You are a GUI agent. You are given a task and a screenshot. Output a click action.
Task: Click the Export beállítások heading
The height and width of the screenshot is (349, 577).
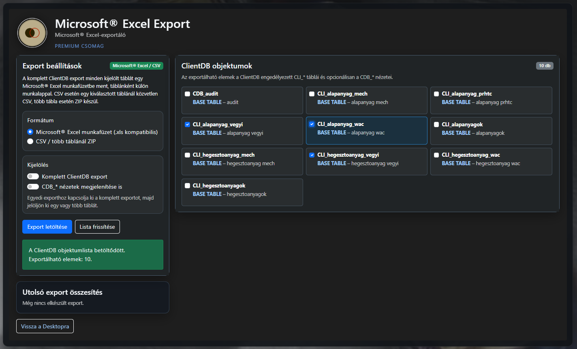[52, 66]
